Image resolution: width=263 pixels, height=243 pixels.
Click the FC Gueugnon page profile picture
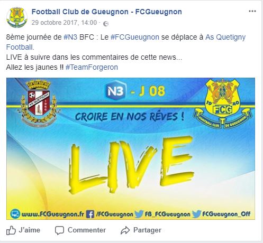click(17, 17)
